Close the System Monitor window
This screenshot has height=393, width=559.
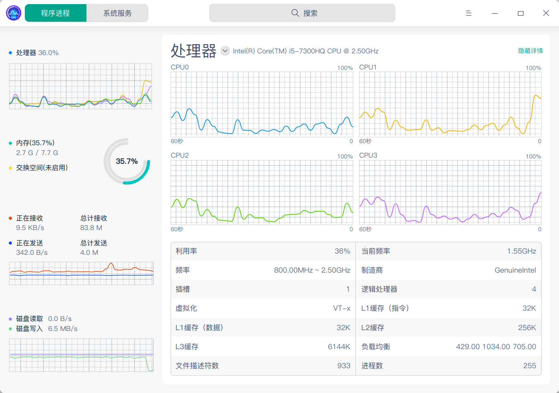(x=546, y=13)
